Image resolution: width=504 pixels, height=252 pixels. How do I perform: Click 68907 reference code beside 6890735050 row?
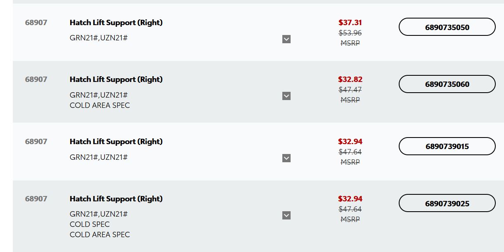click(x=36, y=23)
